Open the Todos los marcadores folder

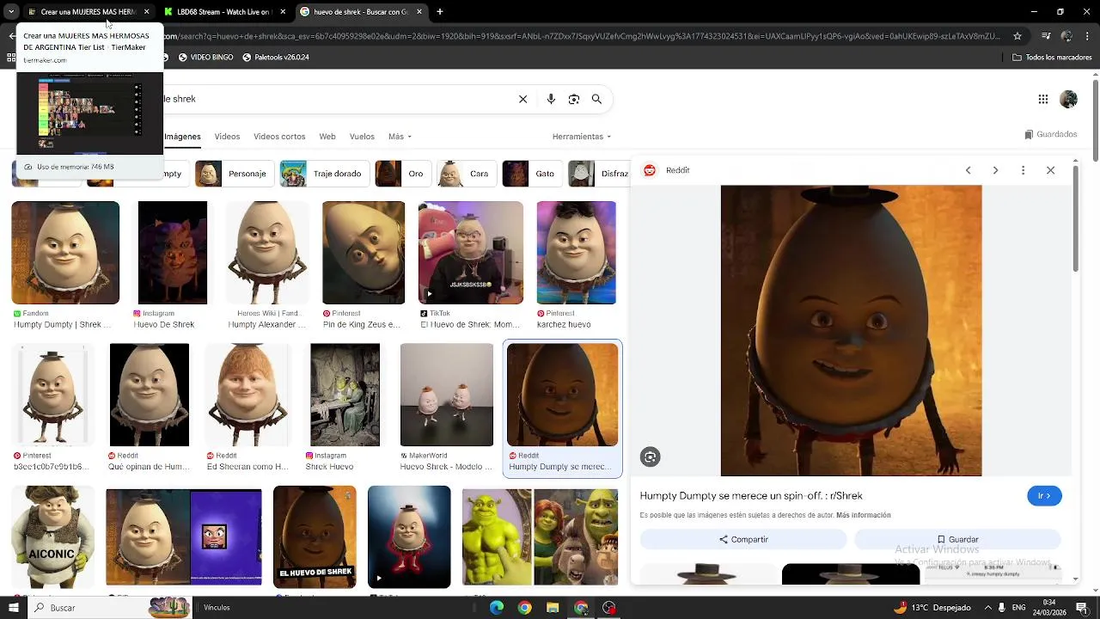coord(1052,58)
